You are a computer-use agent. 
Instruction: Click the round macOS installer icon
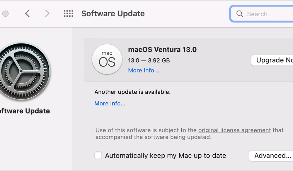107,59
